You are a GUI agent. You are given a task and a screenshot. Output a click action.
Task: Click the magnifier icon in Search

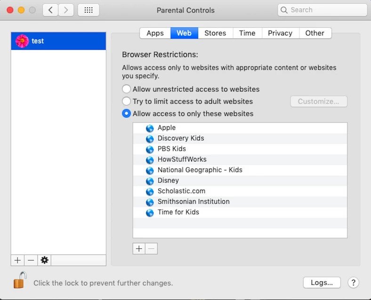pos(284,10)
